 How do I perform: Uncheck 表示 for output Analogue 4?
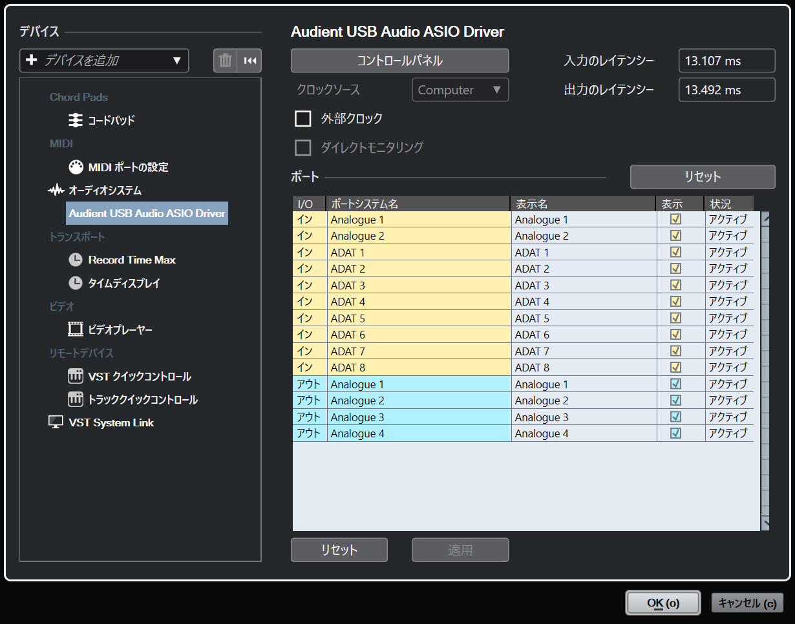[676, 433]
